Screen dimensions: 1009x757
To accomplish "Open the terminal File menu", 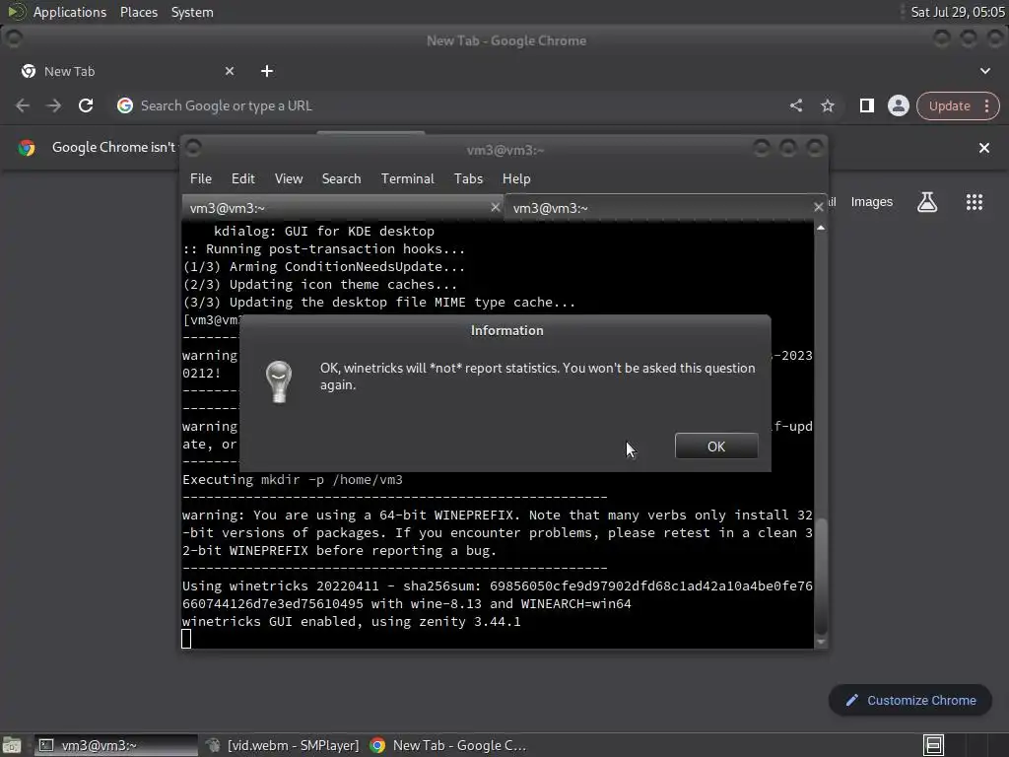I will 201,179.
